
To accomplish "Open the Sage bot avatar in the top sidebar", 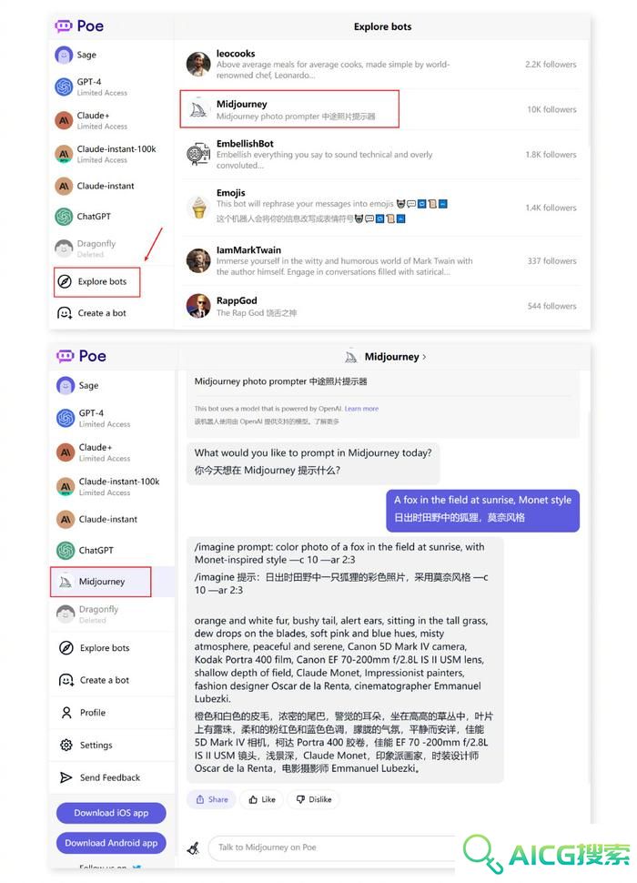I will [64, 56].
